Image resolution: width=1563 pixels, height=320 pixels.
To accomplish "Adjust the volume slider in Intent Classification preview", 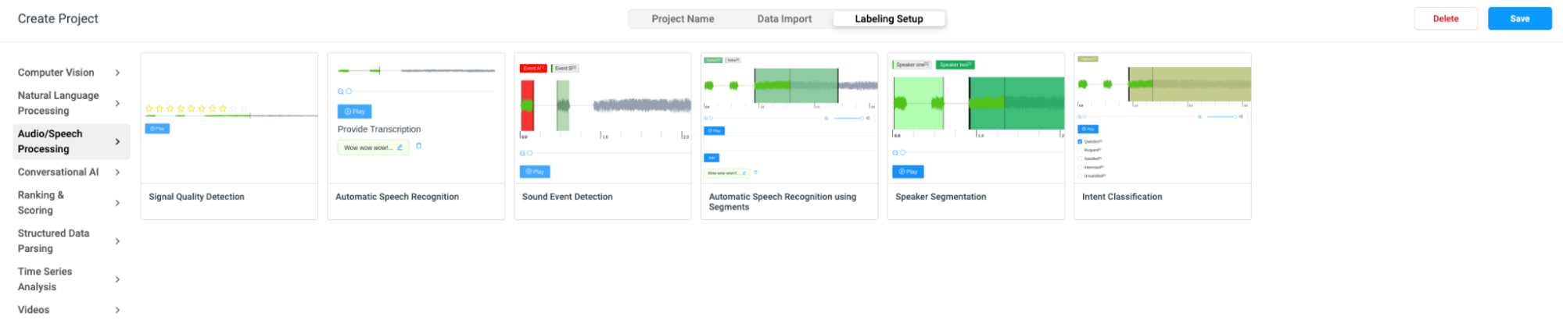I will tap(1221, 117).
